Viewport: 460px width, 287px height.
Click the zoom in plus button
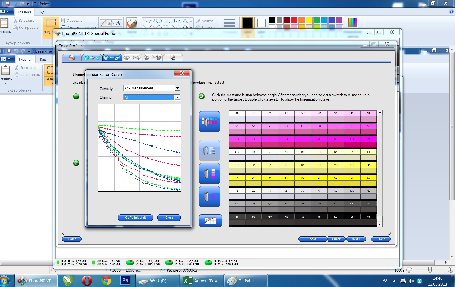[x=450, y=270]
